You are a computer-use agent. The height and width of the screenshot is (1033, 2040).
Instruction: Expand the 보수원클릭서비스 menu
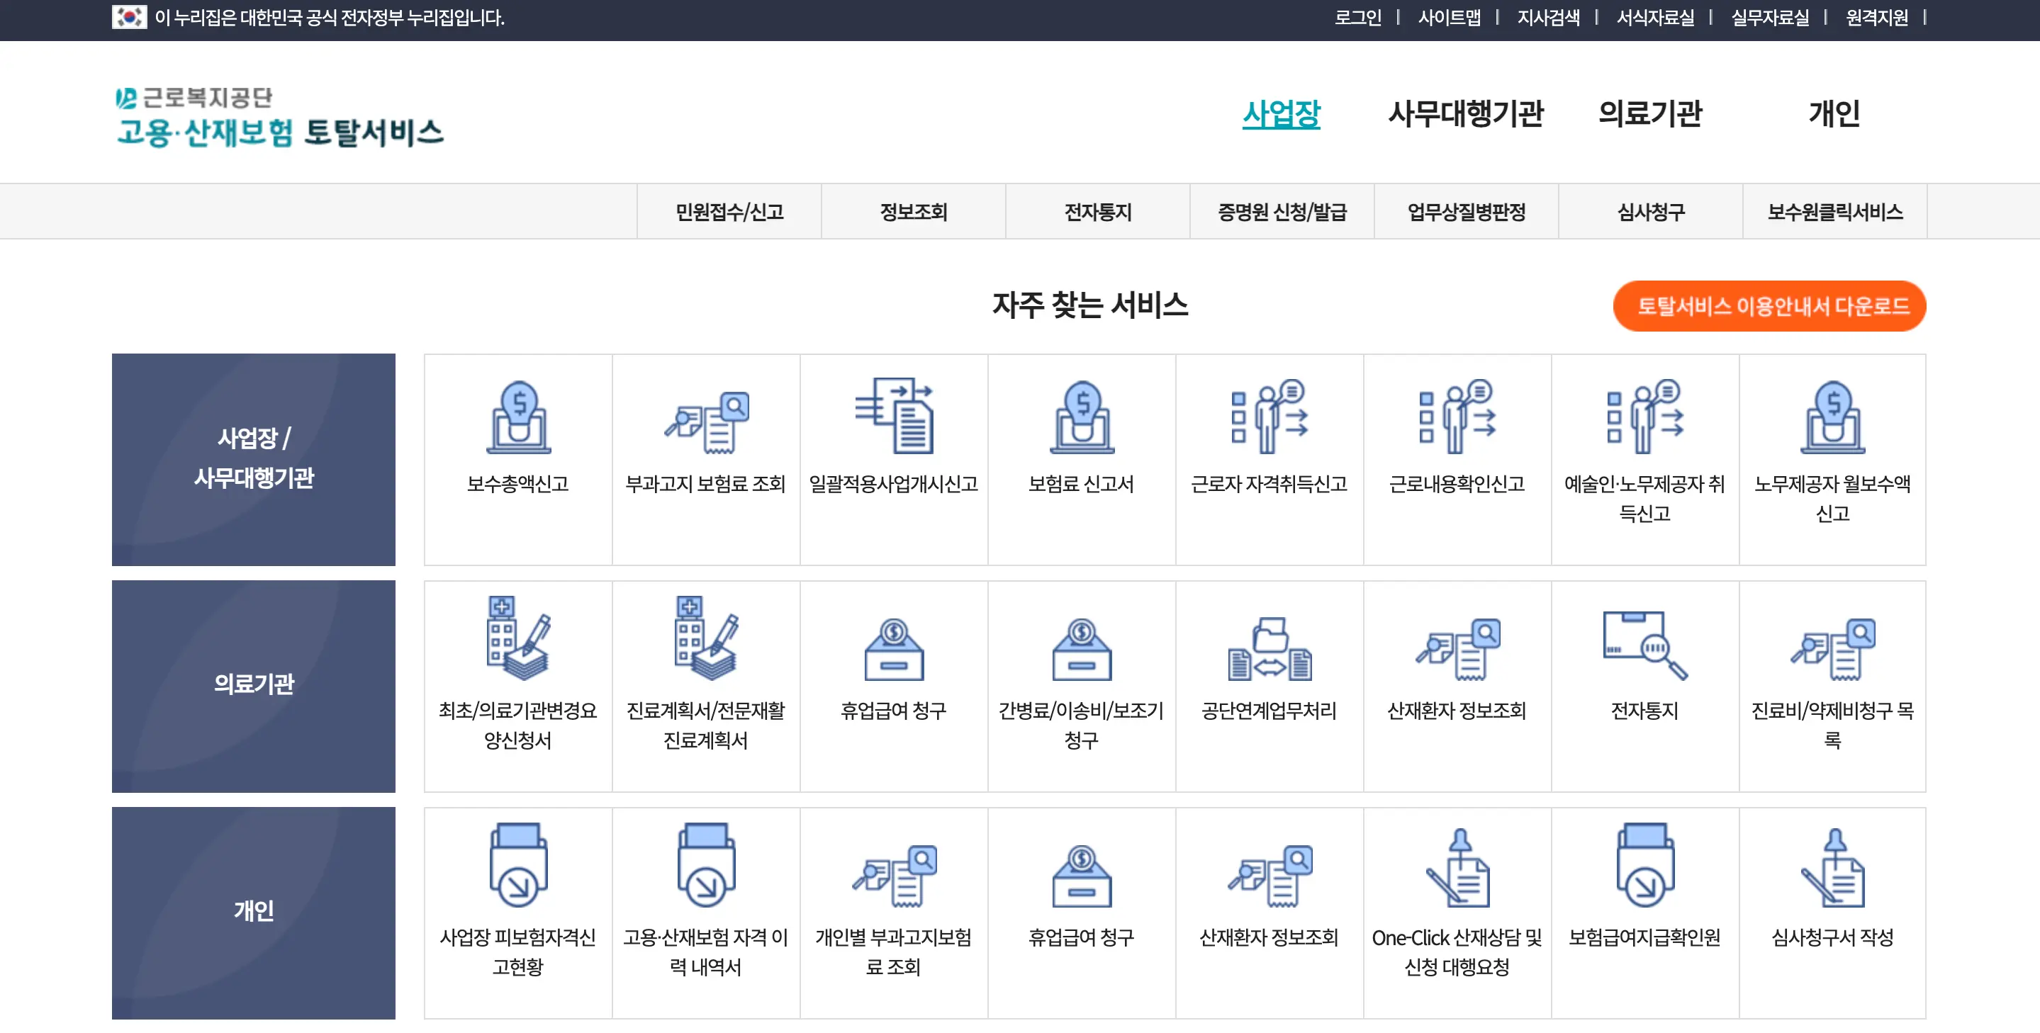coord(1834,211)
